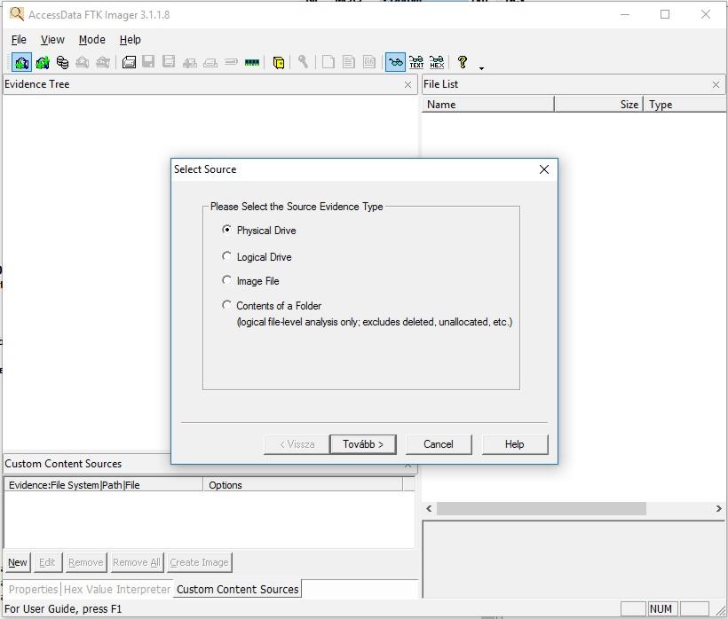Sort File List by Size column
Screen dimensions: 728x619
click(598, 105)
